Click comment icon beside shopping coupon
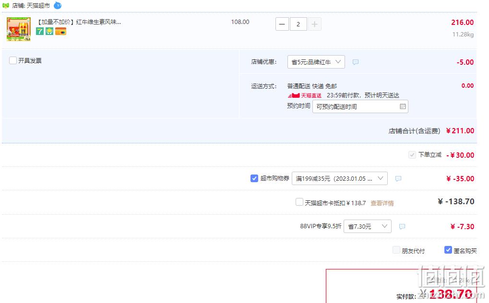The image size is (489, 303). 398,179
